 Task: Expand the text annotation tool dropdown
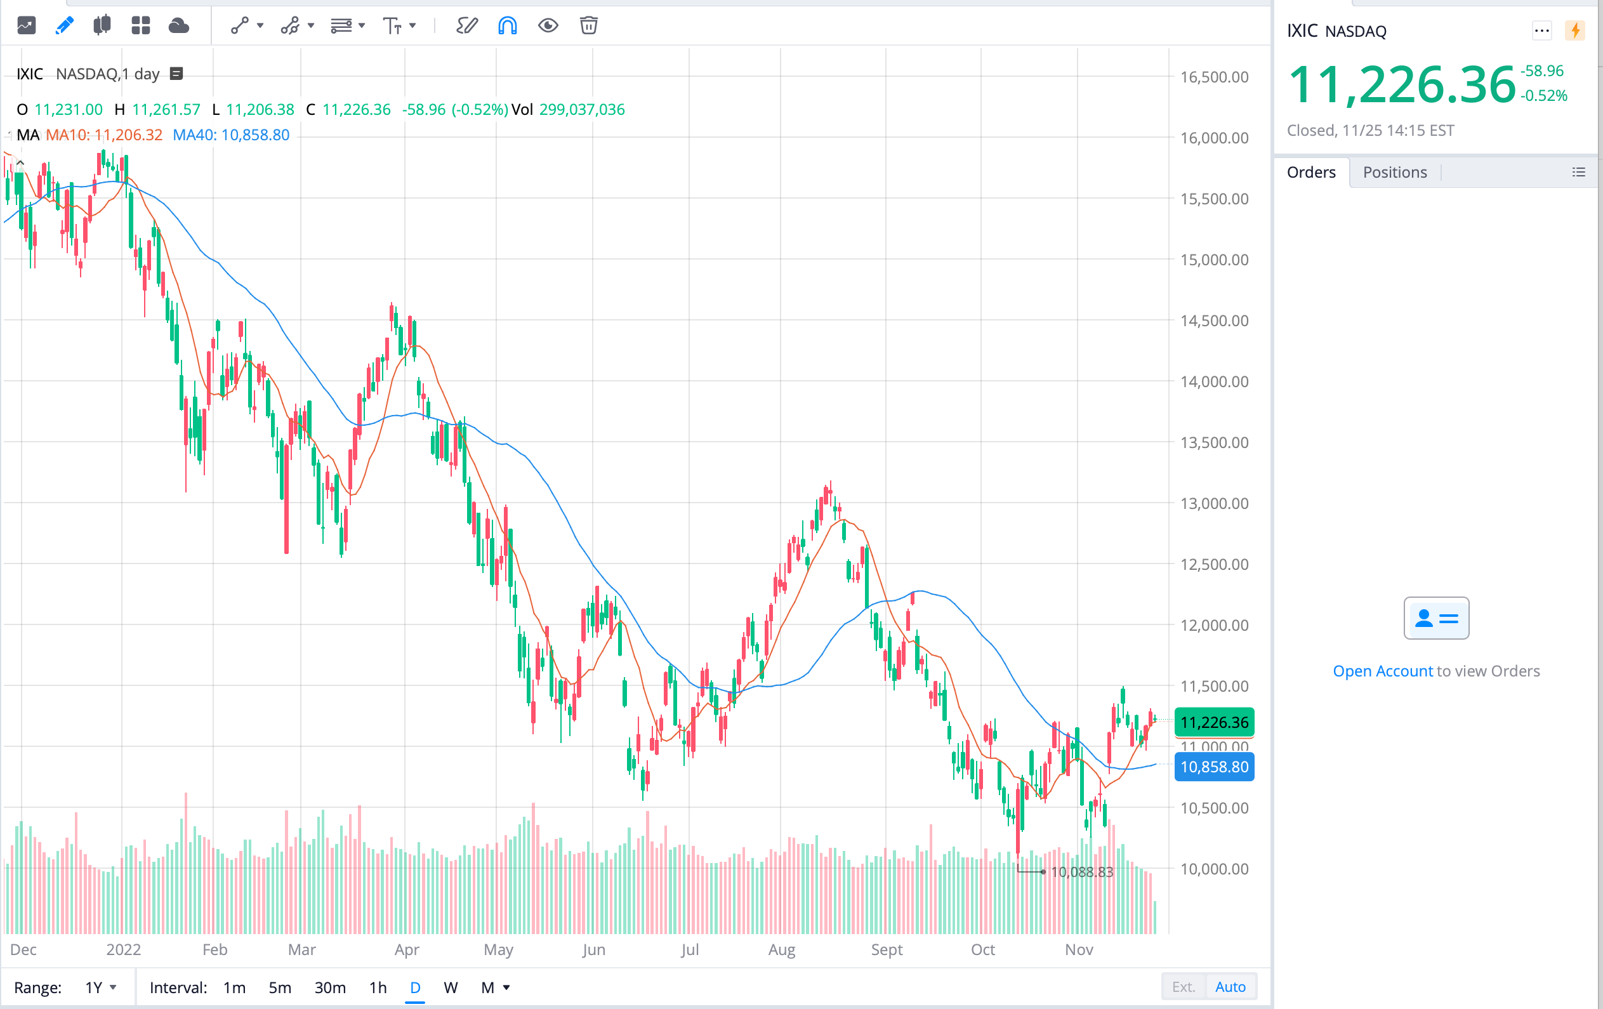(414, 25)
